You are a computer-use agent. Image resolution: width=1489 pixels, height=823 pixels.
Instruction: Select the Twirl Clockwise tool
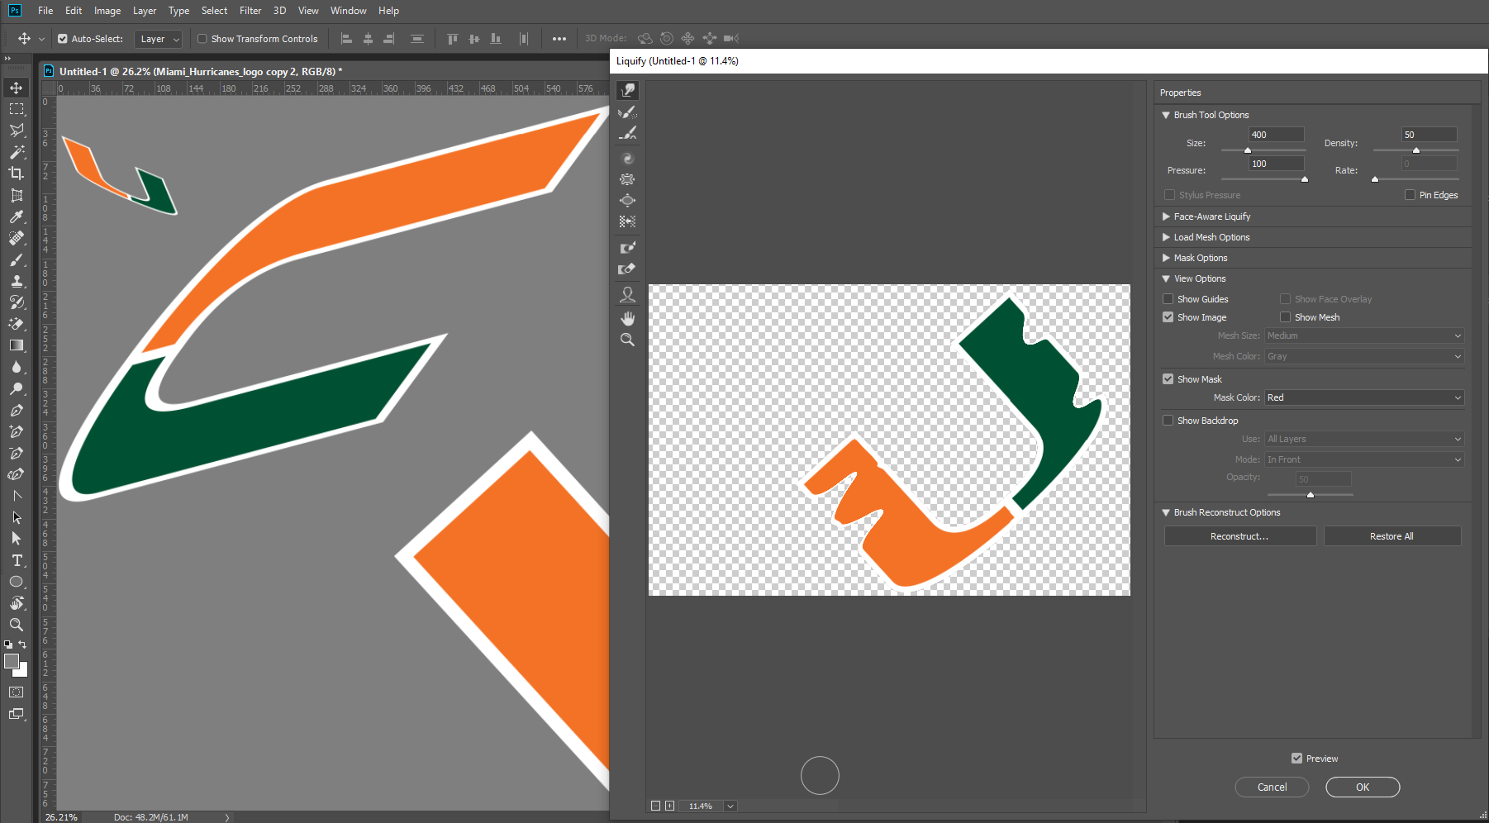tap(628, 158)
